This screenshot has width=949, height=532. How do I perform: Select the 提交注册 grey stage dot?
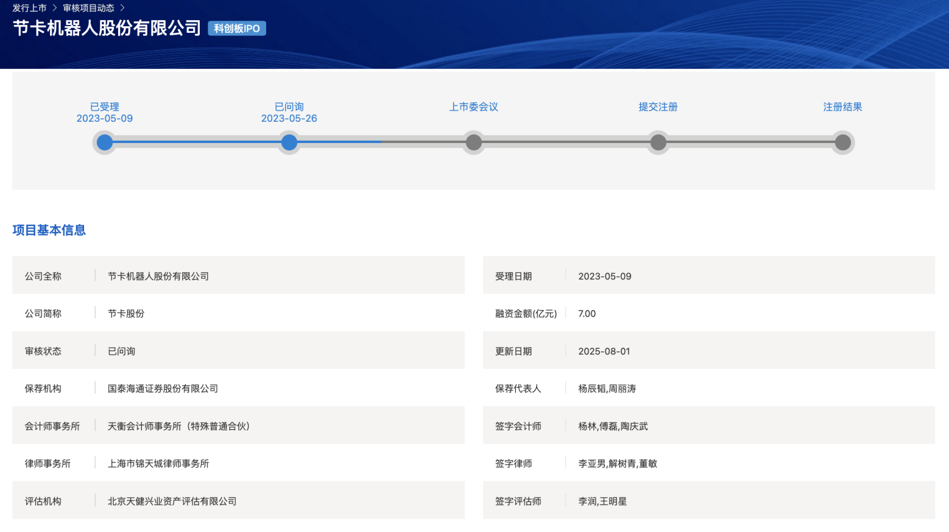click(x=658, y=142)
